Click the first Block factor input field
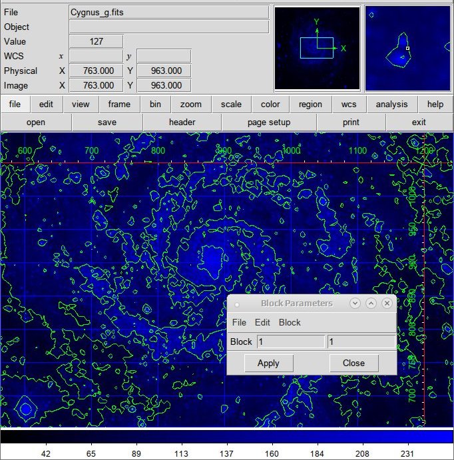 coord(291,342)
